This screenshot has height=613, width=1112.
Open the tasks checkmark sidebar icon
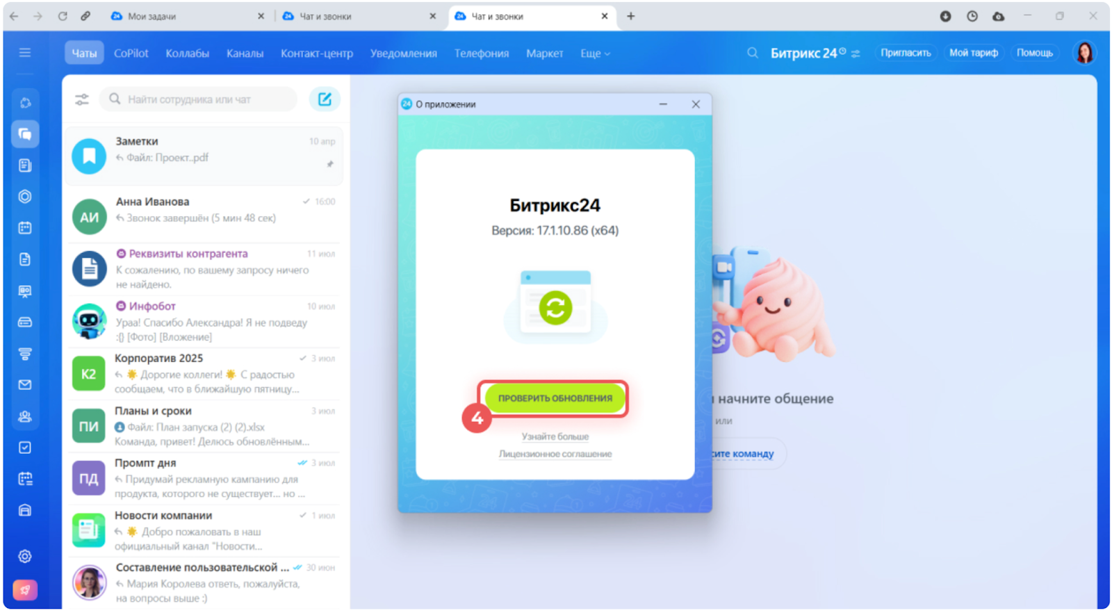coord(25,448)
